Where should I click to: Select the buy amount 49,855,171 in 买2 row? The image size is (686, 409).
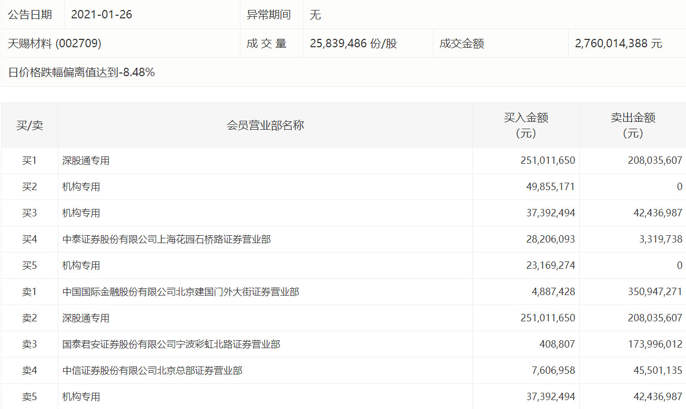click(x=548, y=187)
